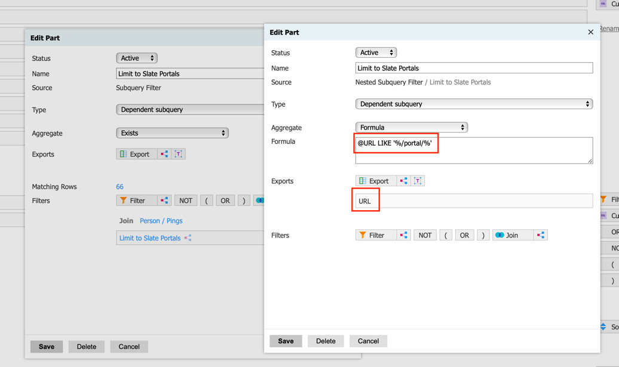Viewport: 619px width, 367px height.
Task: Click the subquery export icon in the background dialog
Action: 164,154
